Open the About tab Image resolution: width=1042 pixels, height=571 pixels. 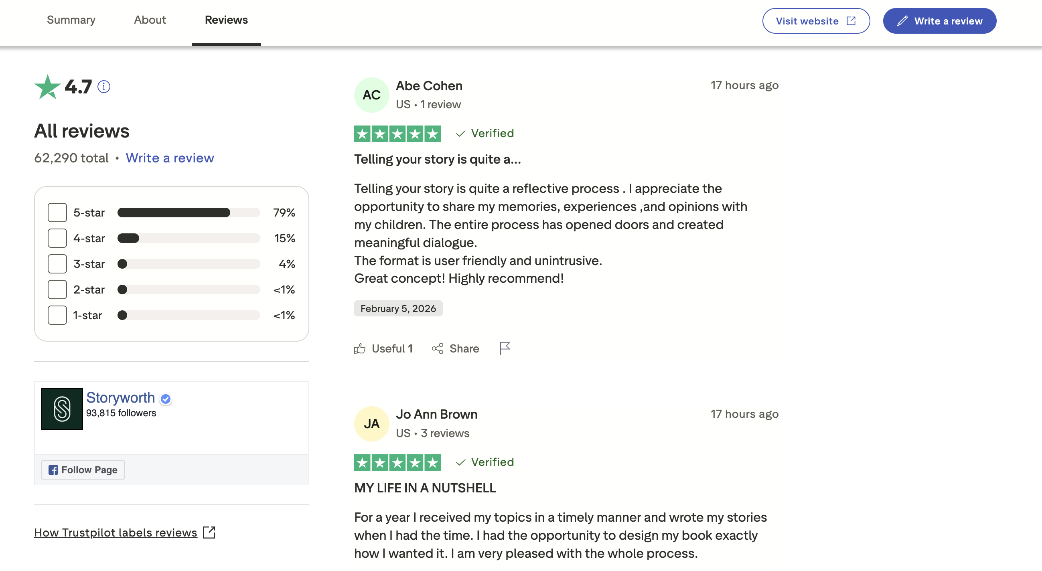(x=150, y=20)
